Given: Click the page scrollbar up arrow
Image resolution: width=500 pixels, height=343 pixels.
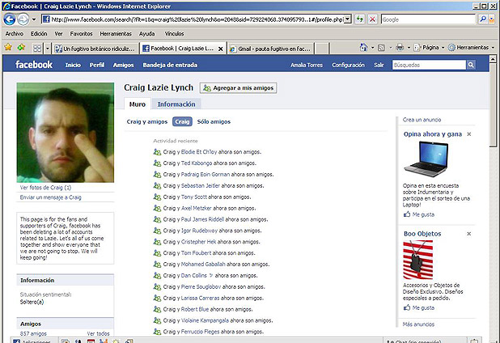Looking at the screenshot, I should pyautogui.click(x=493, y=59).
